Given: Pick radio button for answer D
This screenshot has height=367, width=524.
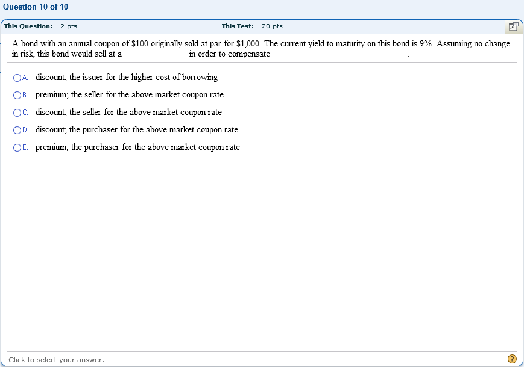Looking at the screenshot, I should (x=17, y=131).
